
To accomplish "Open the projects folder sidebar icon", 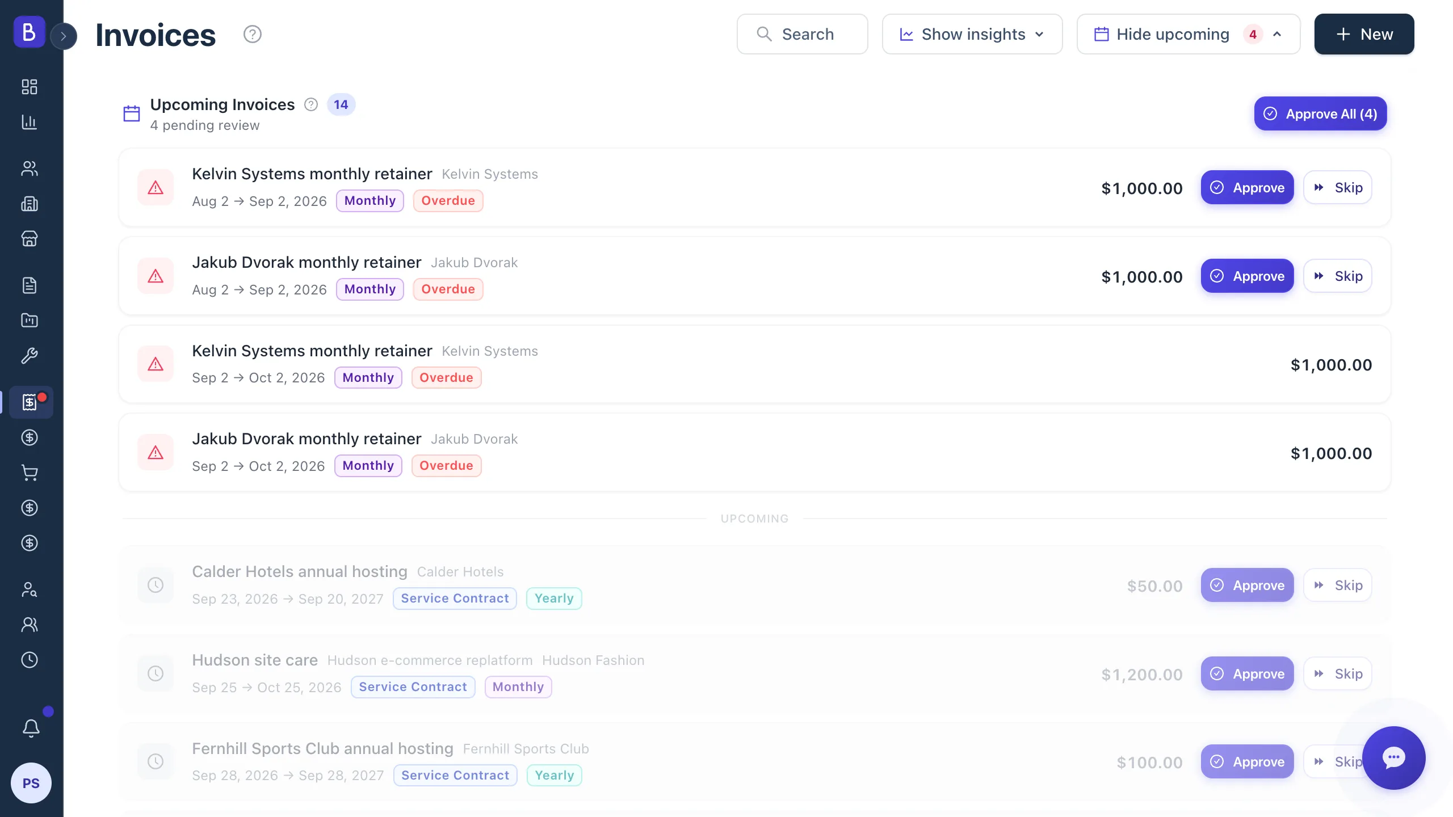I will click(x=30, y=321).
